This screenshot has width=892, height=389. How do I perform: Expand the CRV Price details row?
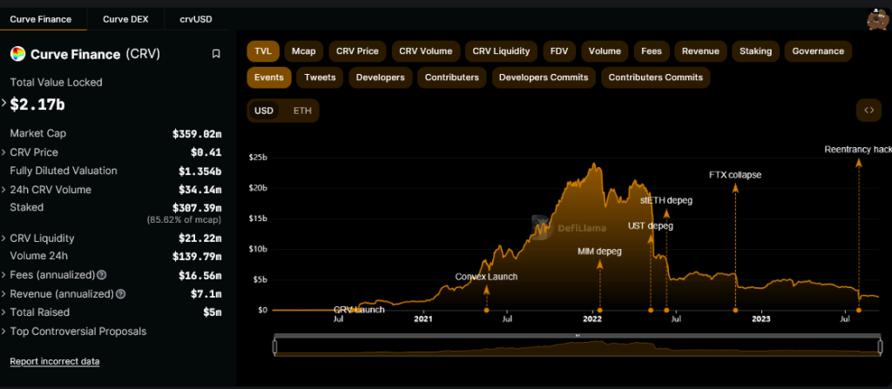click(4, 152)
